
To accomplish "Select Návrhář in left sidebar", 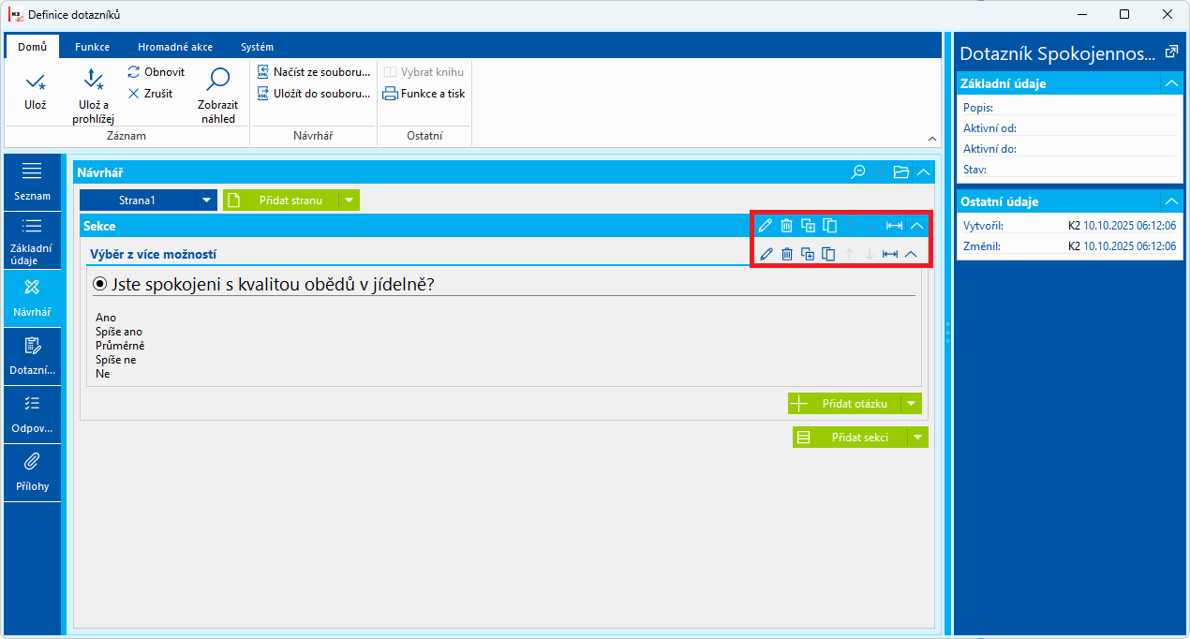I will (x=32, y=299).
